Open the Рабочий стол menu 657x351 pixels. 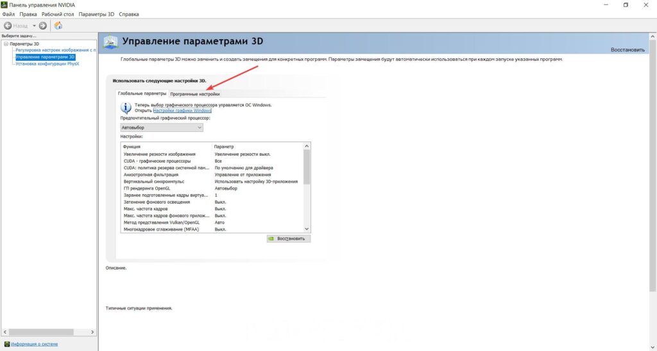point(58,14)
